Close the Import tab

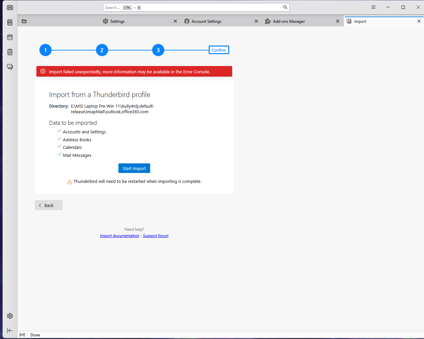[x=419, y=21]
